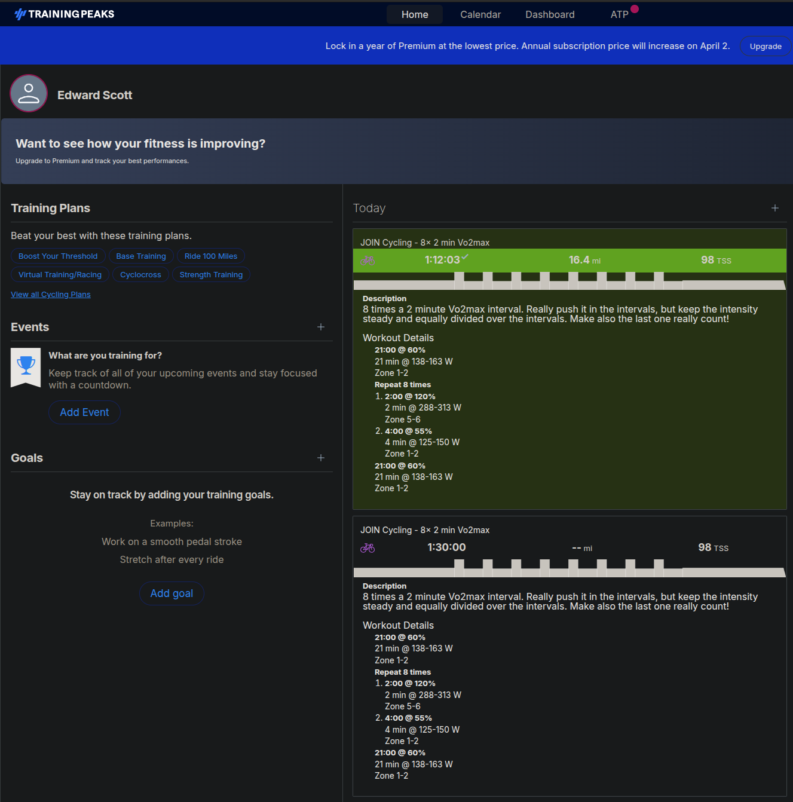Viewport: 793px width, 802px height.
Task: Click the plus icon beside Goals
Action: [x=321, y=458]
